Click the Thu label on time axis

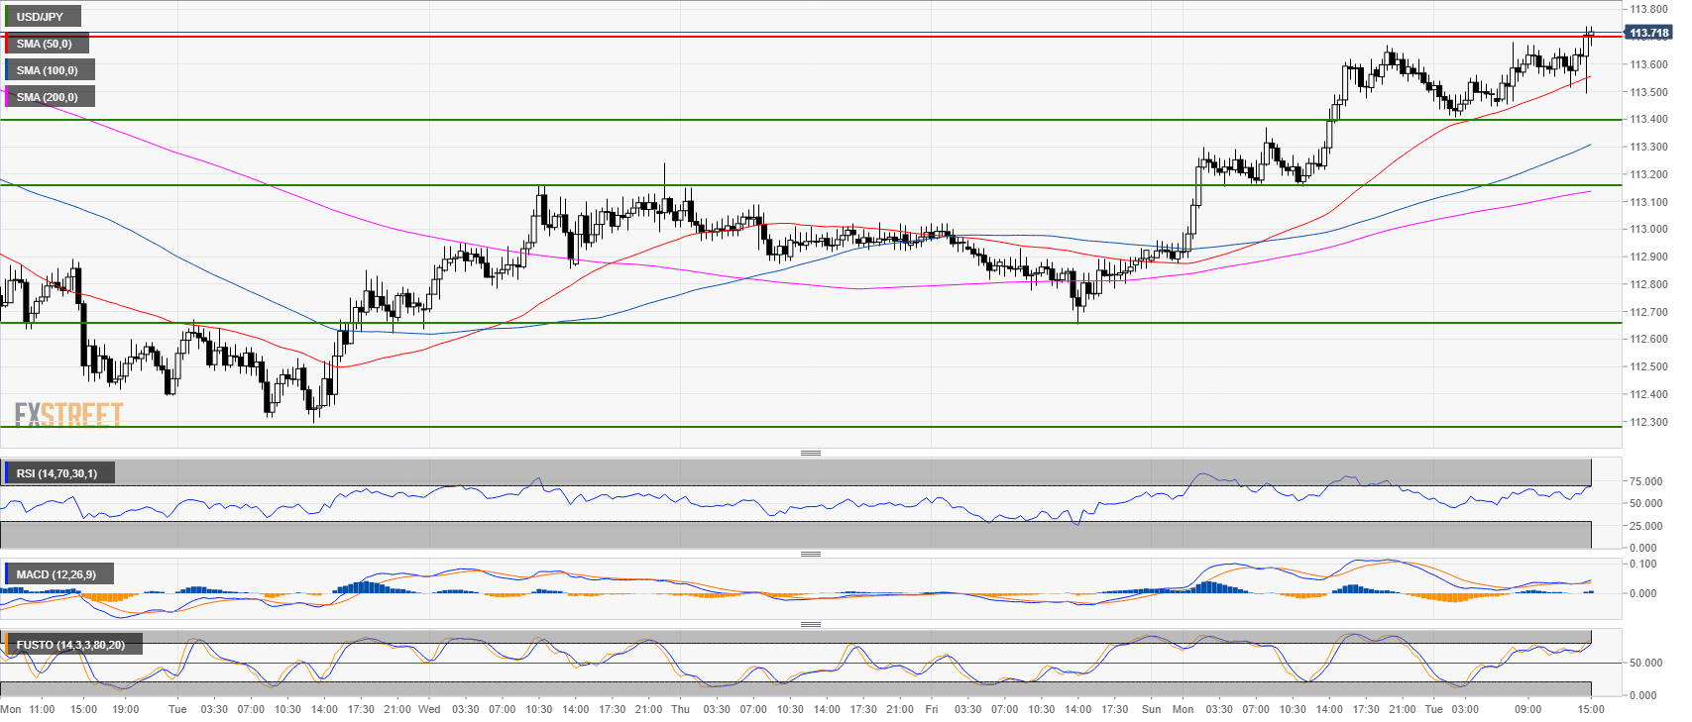tap(680, 709)
